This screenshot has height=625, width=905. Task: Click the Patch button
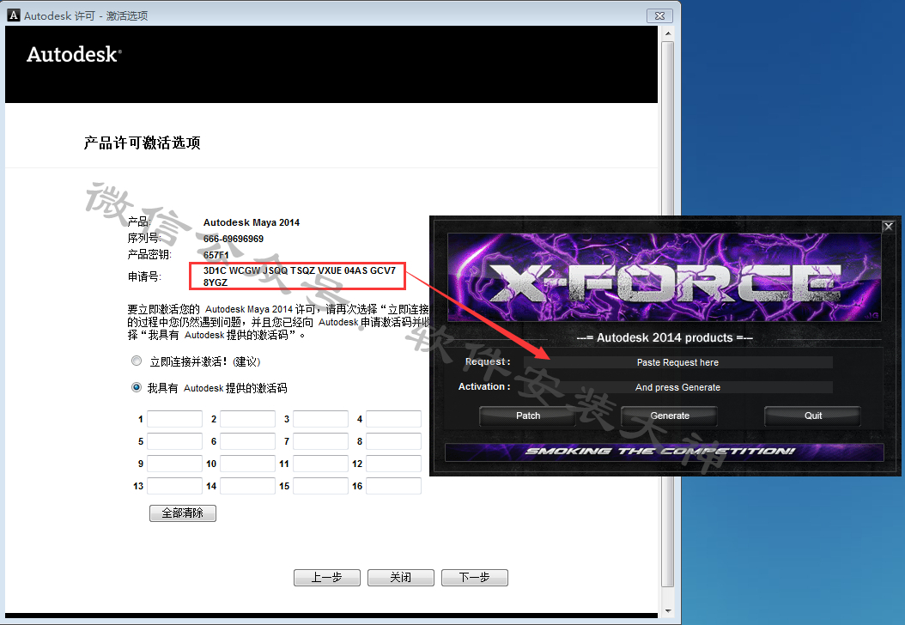[527, 416]
